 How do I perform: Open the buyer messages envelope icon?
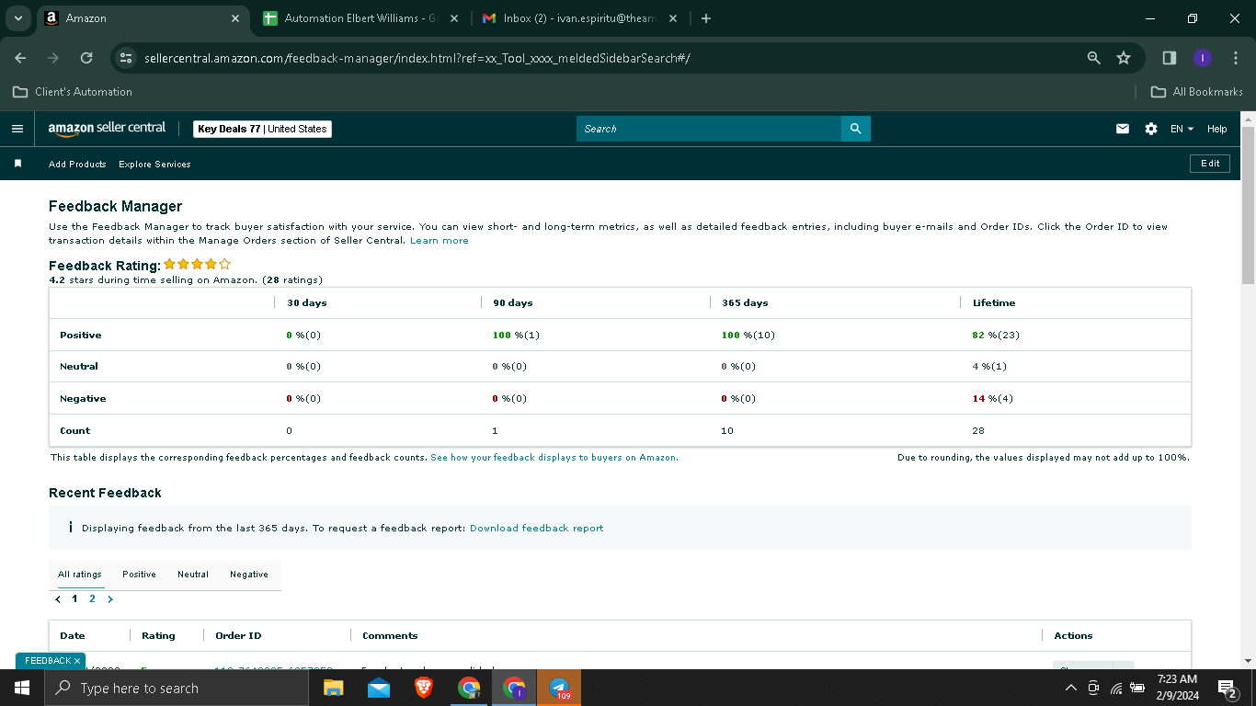click(x=1123, y=129)
